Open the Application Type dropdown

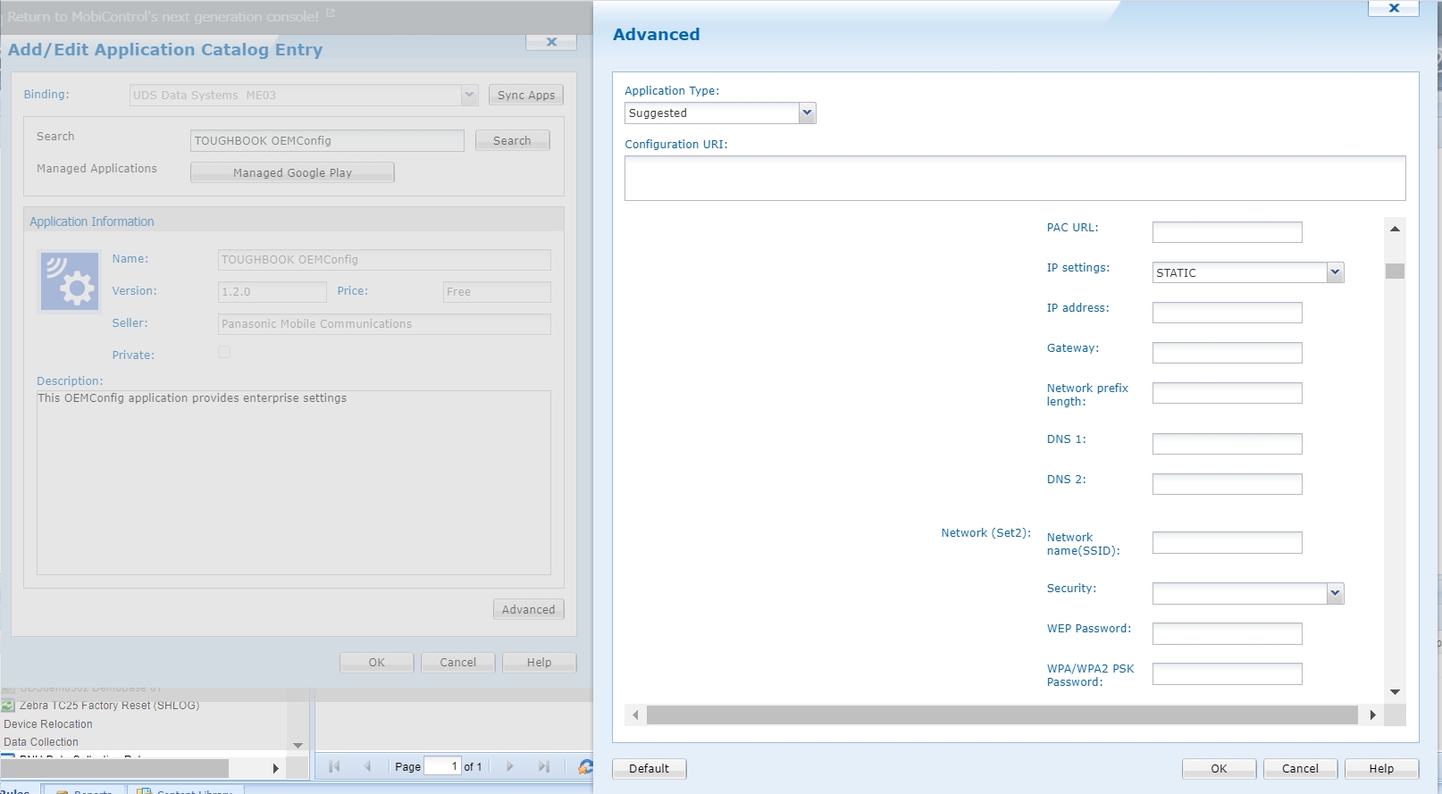point(807,113)
